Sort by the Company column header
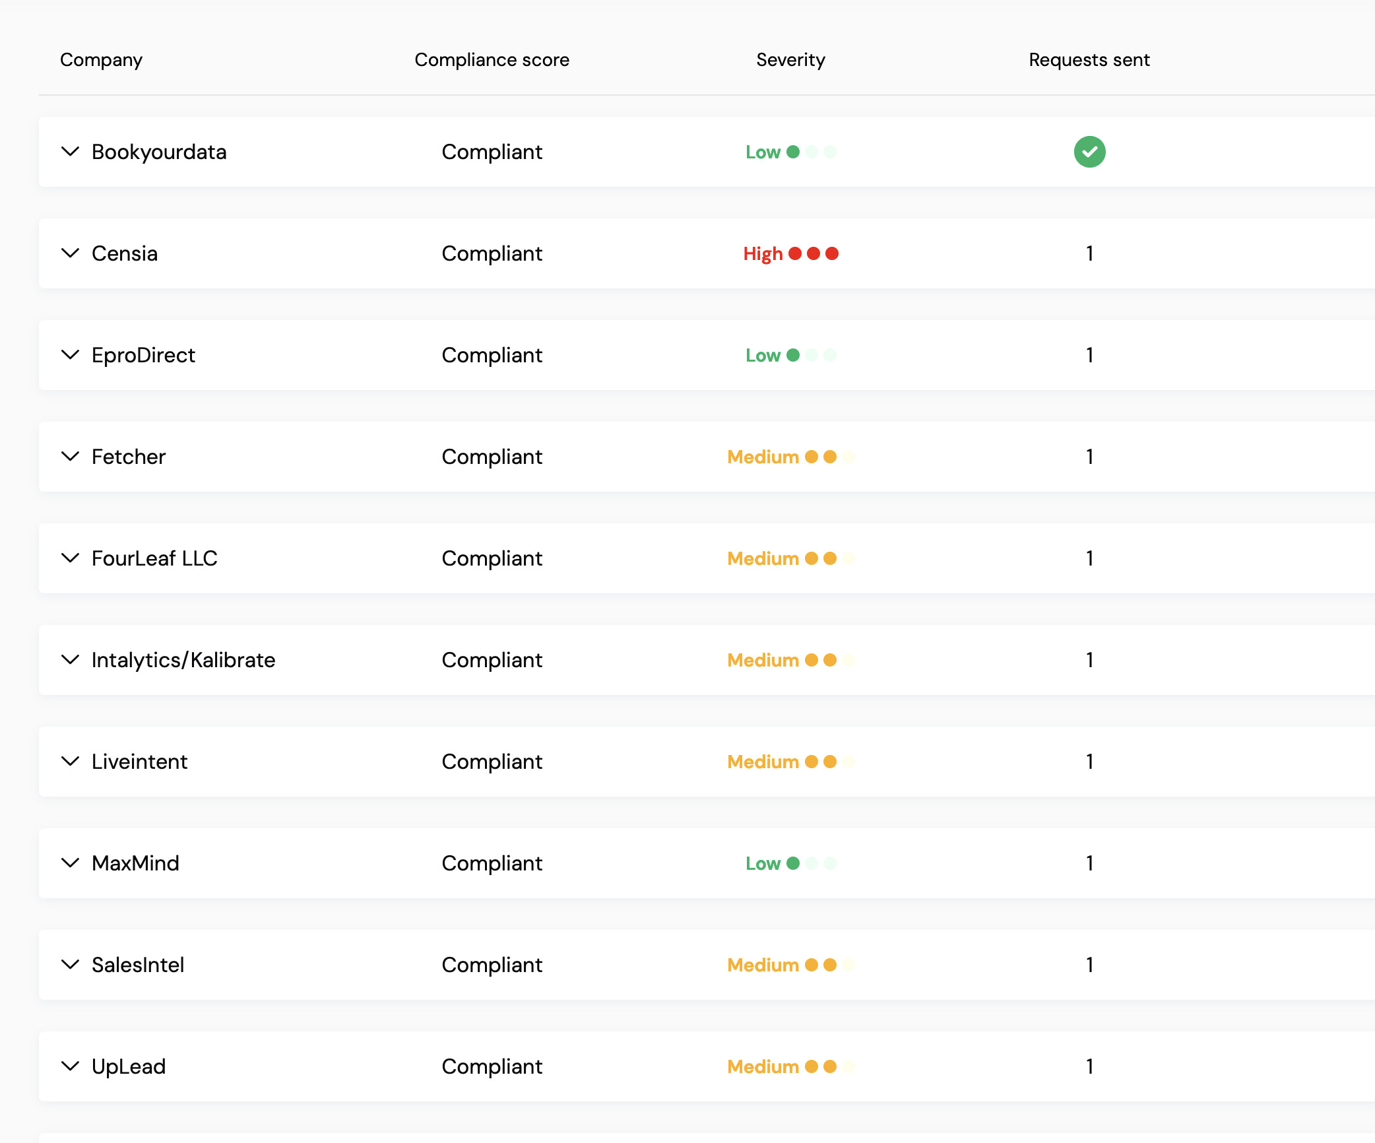 pos(101,60)
